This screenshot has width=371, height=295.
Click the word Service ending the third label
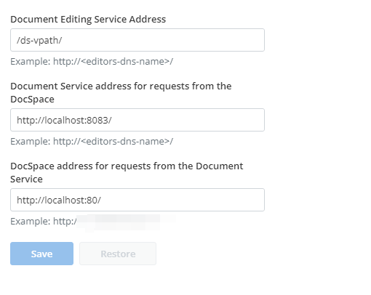[x=26, y=179]
